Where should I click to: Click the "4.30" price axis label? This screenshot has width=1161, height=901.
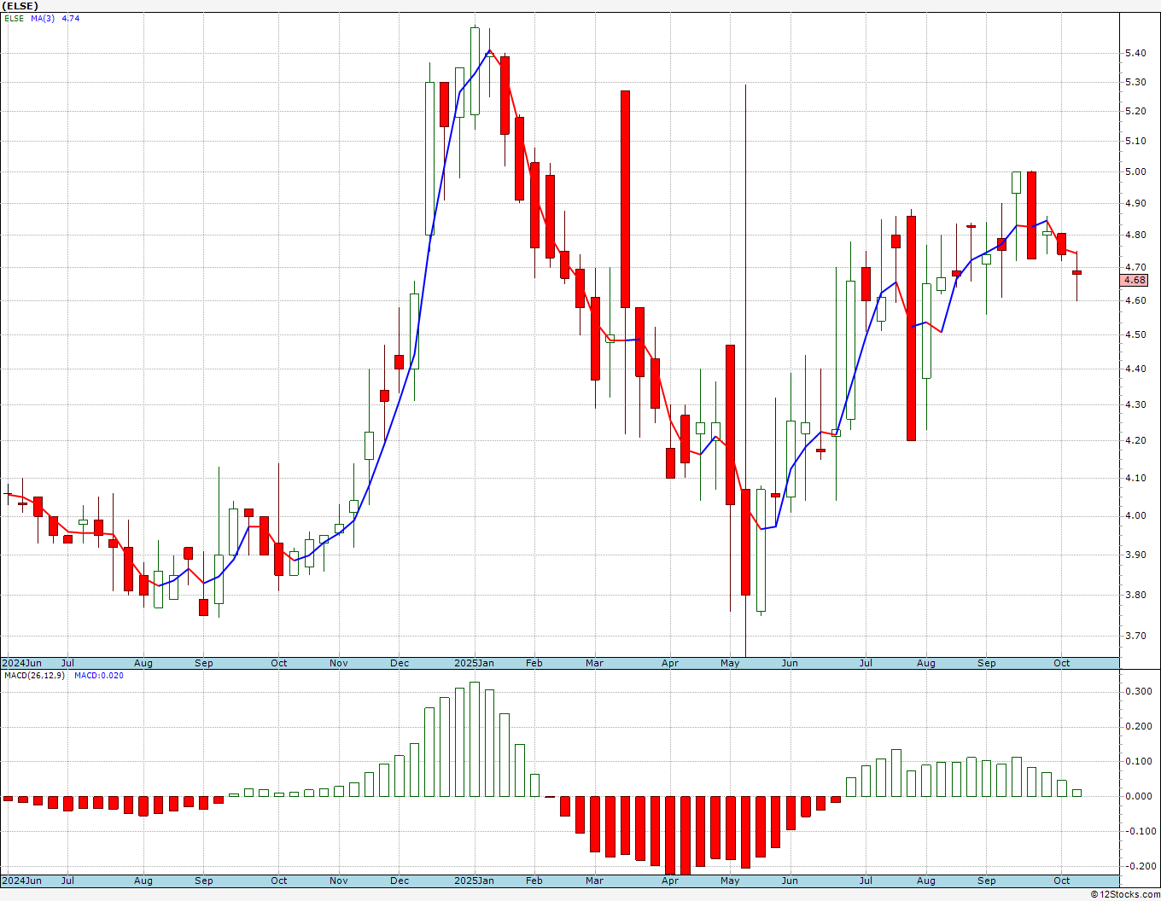pyautogui.click(x=1135, y=404)
